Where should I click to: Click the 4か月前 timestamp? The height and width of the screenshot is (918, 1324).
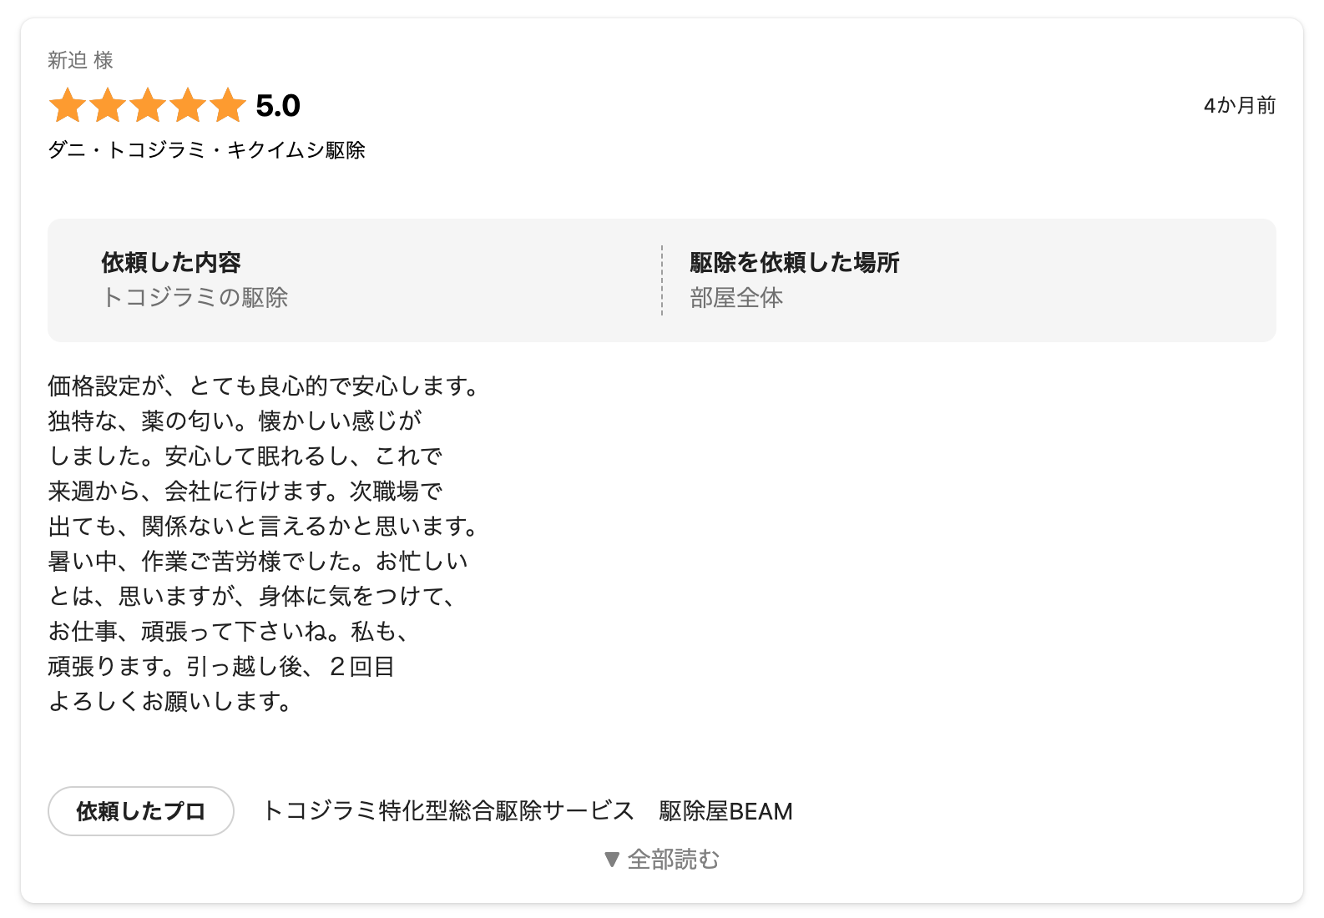click(1239, 106)
